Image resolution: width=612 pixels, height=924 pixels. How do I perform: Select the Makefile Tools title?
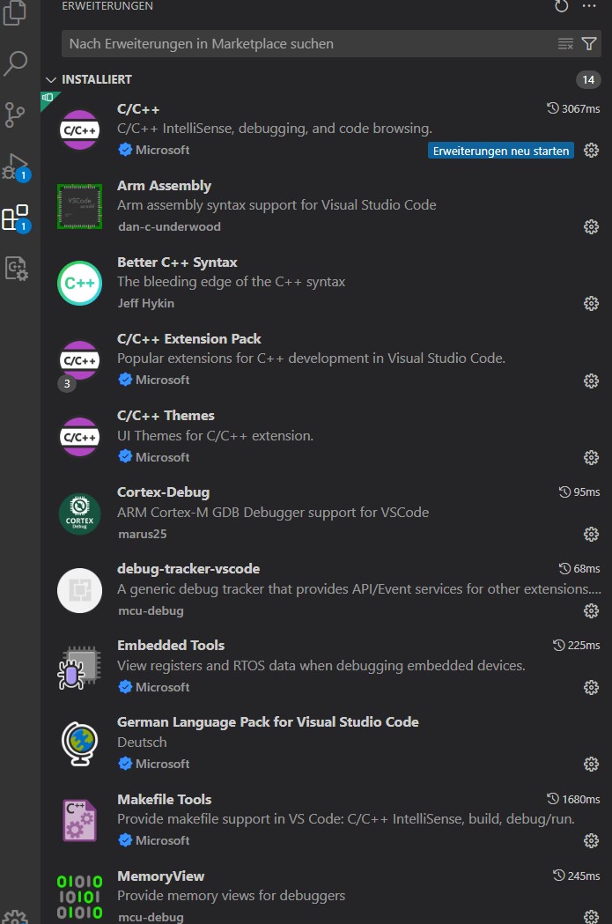click(x=164, y=799)
